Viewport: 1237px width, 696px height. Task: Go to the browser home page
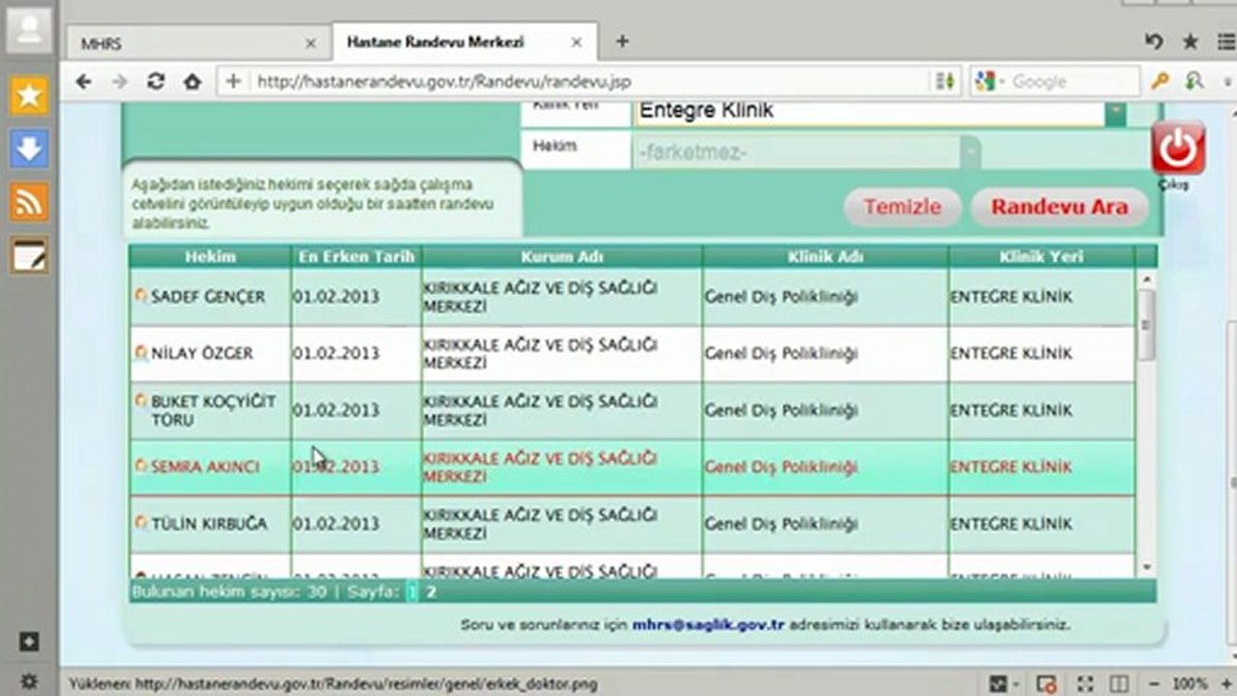[x=191, y=82]
